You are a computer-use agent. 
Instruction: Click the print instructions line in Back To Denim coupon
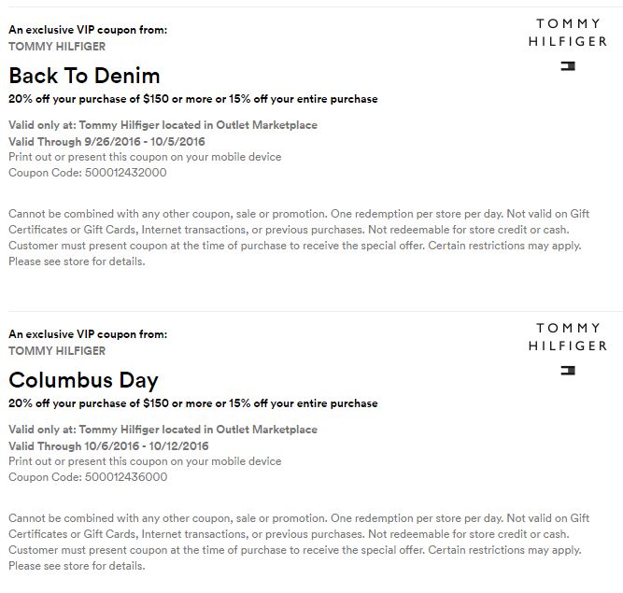(x=145, y=157)
